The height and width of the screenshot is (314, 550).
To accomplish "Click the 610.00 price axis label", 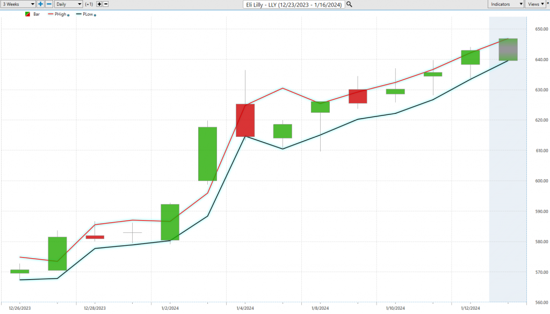I will [541, 151].
